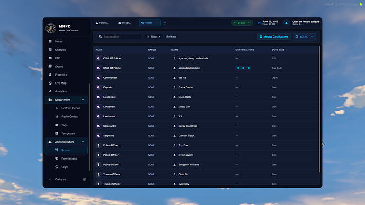Click the Search officer field
Screen dimensions: 365x205
[119, 37]
